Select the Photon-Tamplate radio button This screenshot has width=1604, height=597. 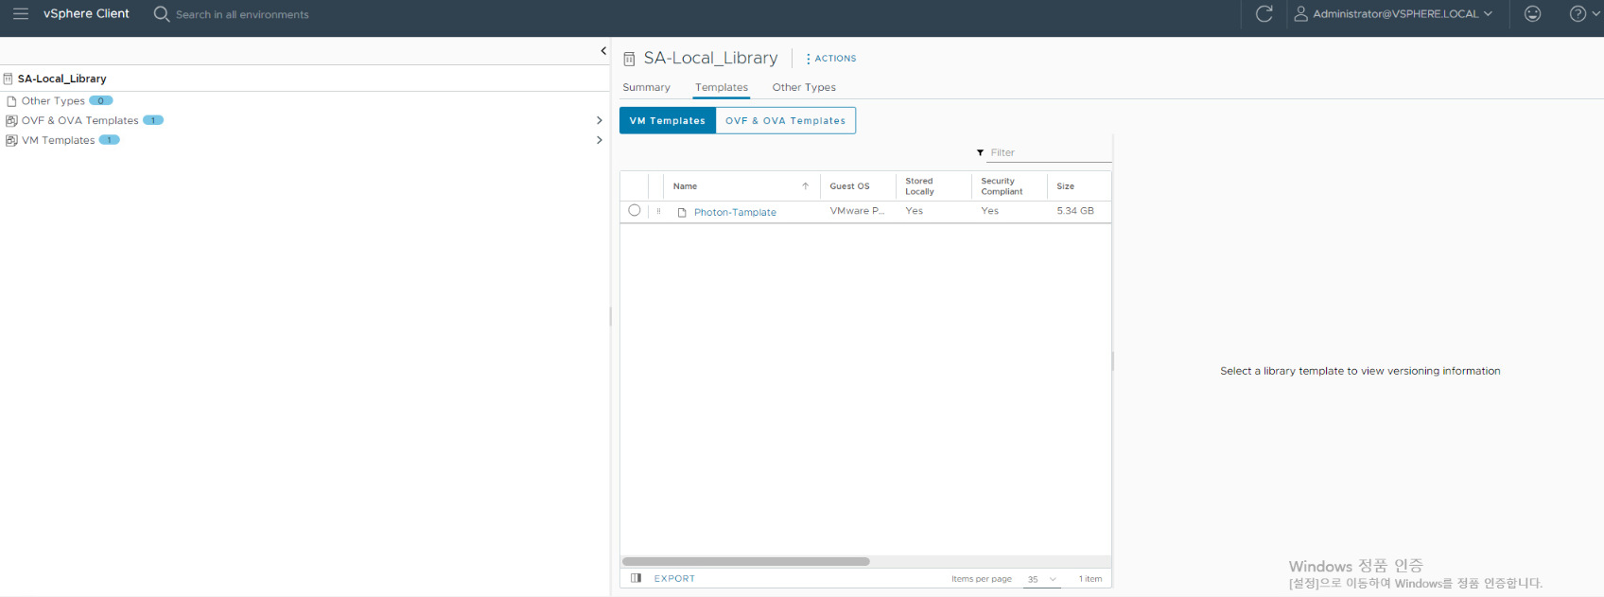(x=635, y=210)
